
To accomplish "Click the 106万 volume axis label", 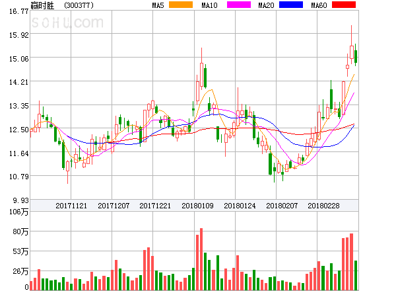I will 18,212.
